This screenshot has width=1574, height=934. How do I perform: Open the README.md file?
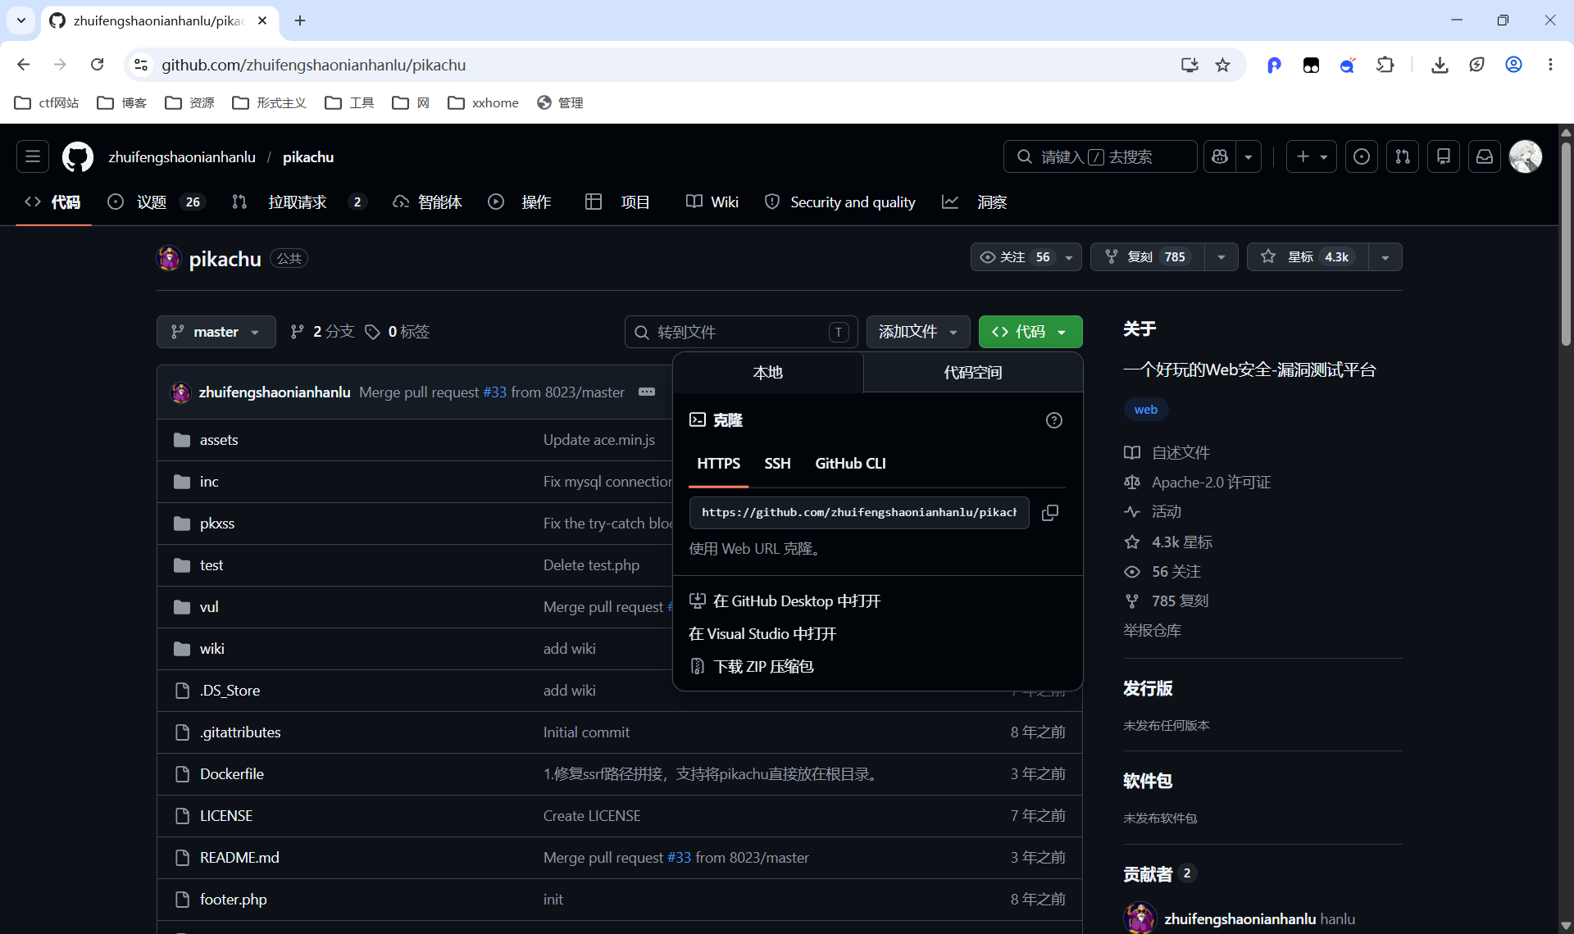pos(239,858)
